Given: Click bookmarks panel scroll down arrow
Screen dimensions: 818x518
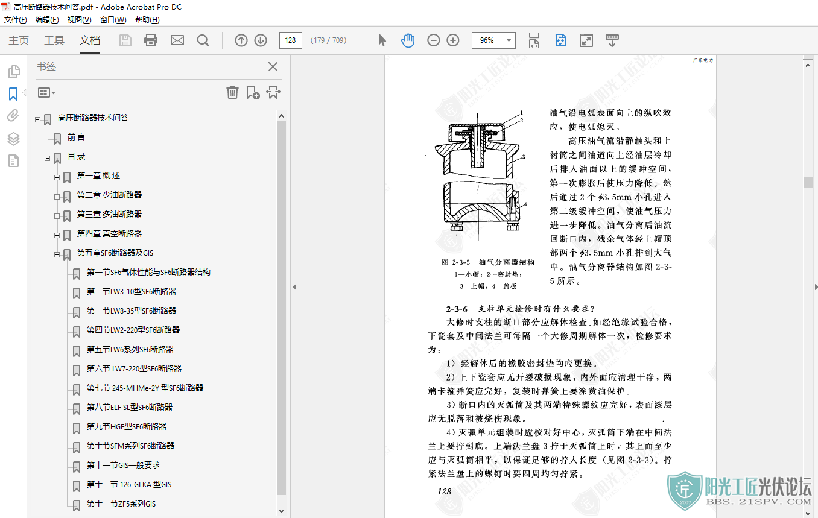Looking at the screenshot, I should pos(281,511).
